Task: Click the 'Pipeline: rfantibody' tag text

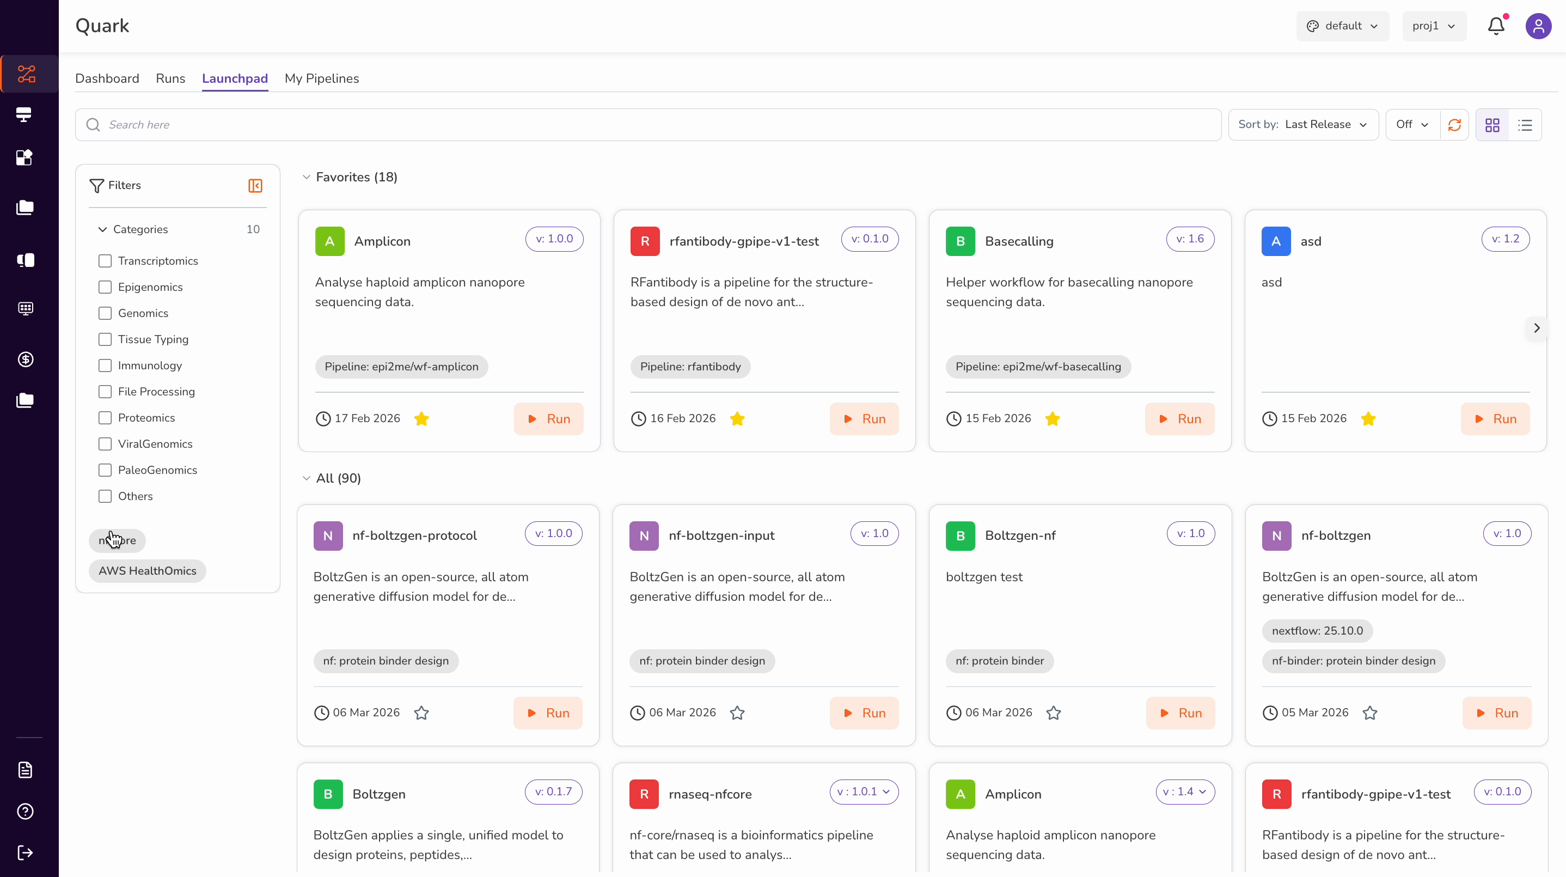Action: pyautogui.click(x=690, y=367)
